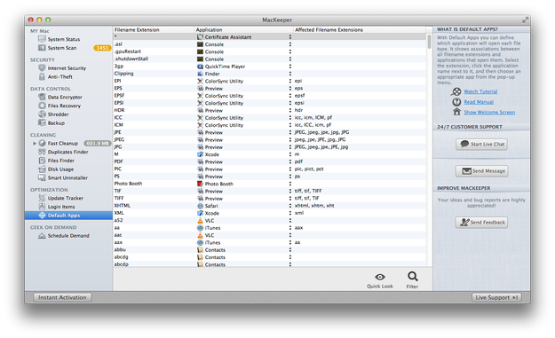This screenshot has width=555, height=338.
Task: Start Live Chat with support
Action: tap(481, 144)
